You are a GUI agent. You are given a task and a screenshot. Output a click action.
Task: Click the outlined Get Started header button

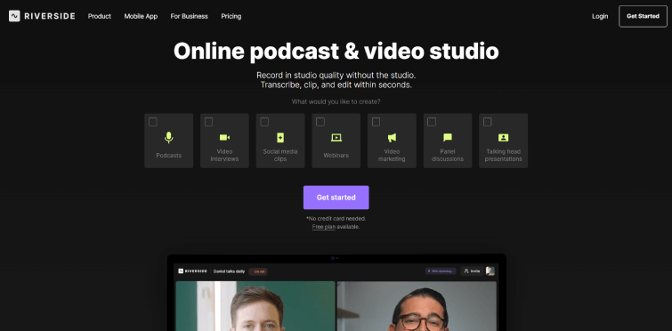(x=643, y=16)
